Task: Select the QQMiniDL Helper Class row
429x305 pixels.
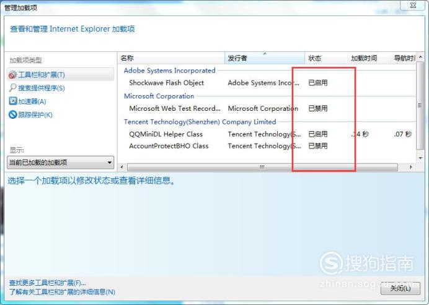Action: (x=267, y=134)
